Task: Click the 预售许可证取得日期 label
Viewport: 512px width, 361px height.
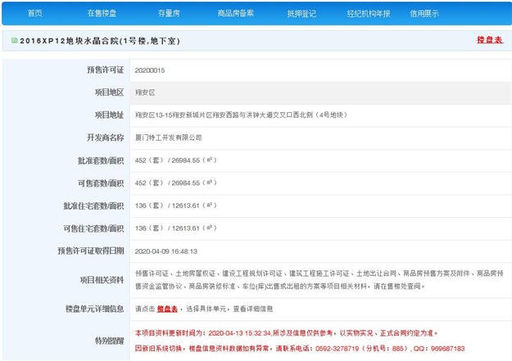Action: (x=91, y=250)
